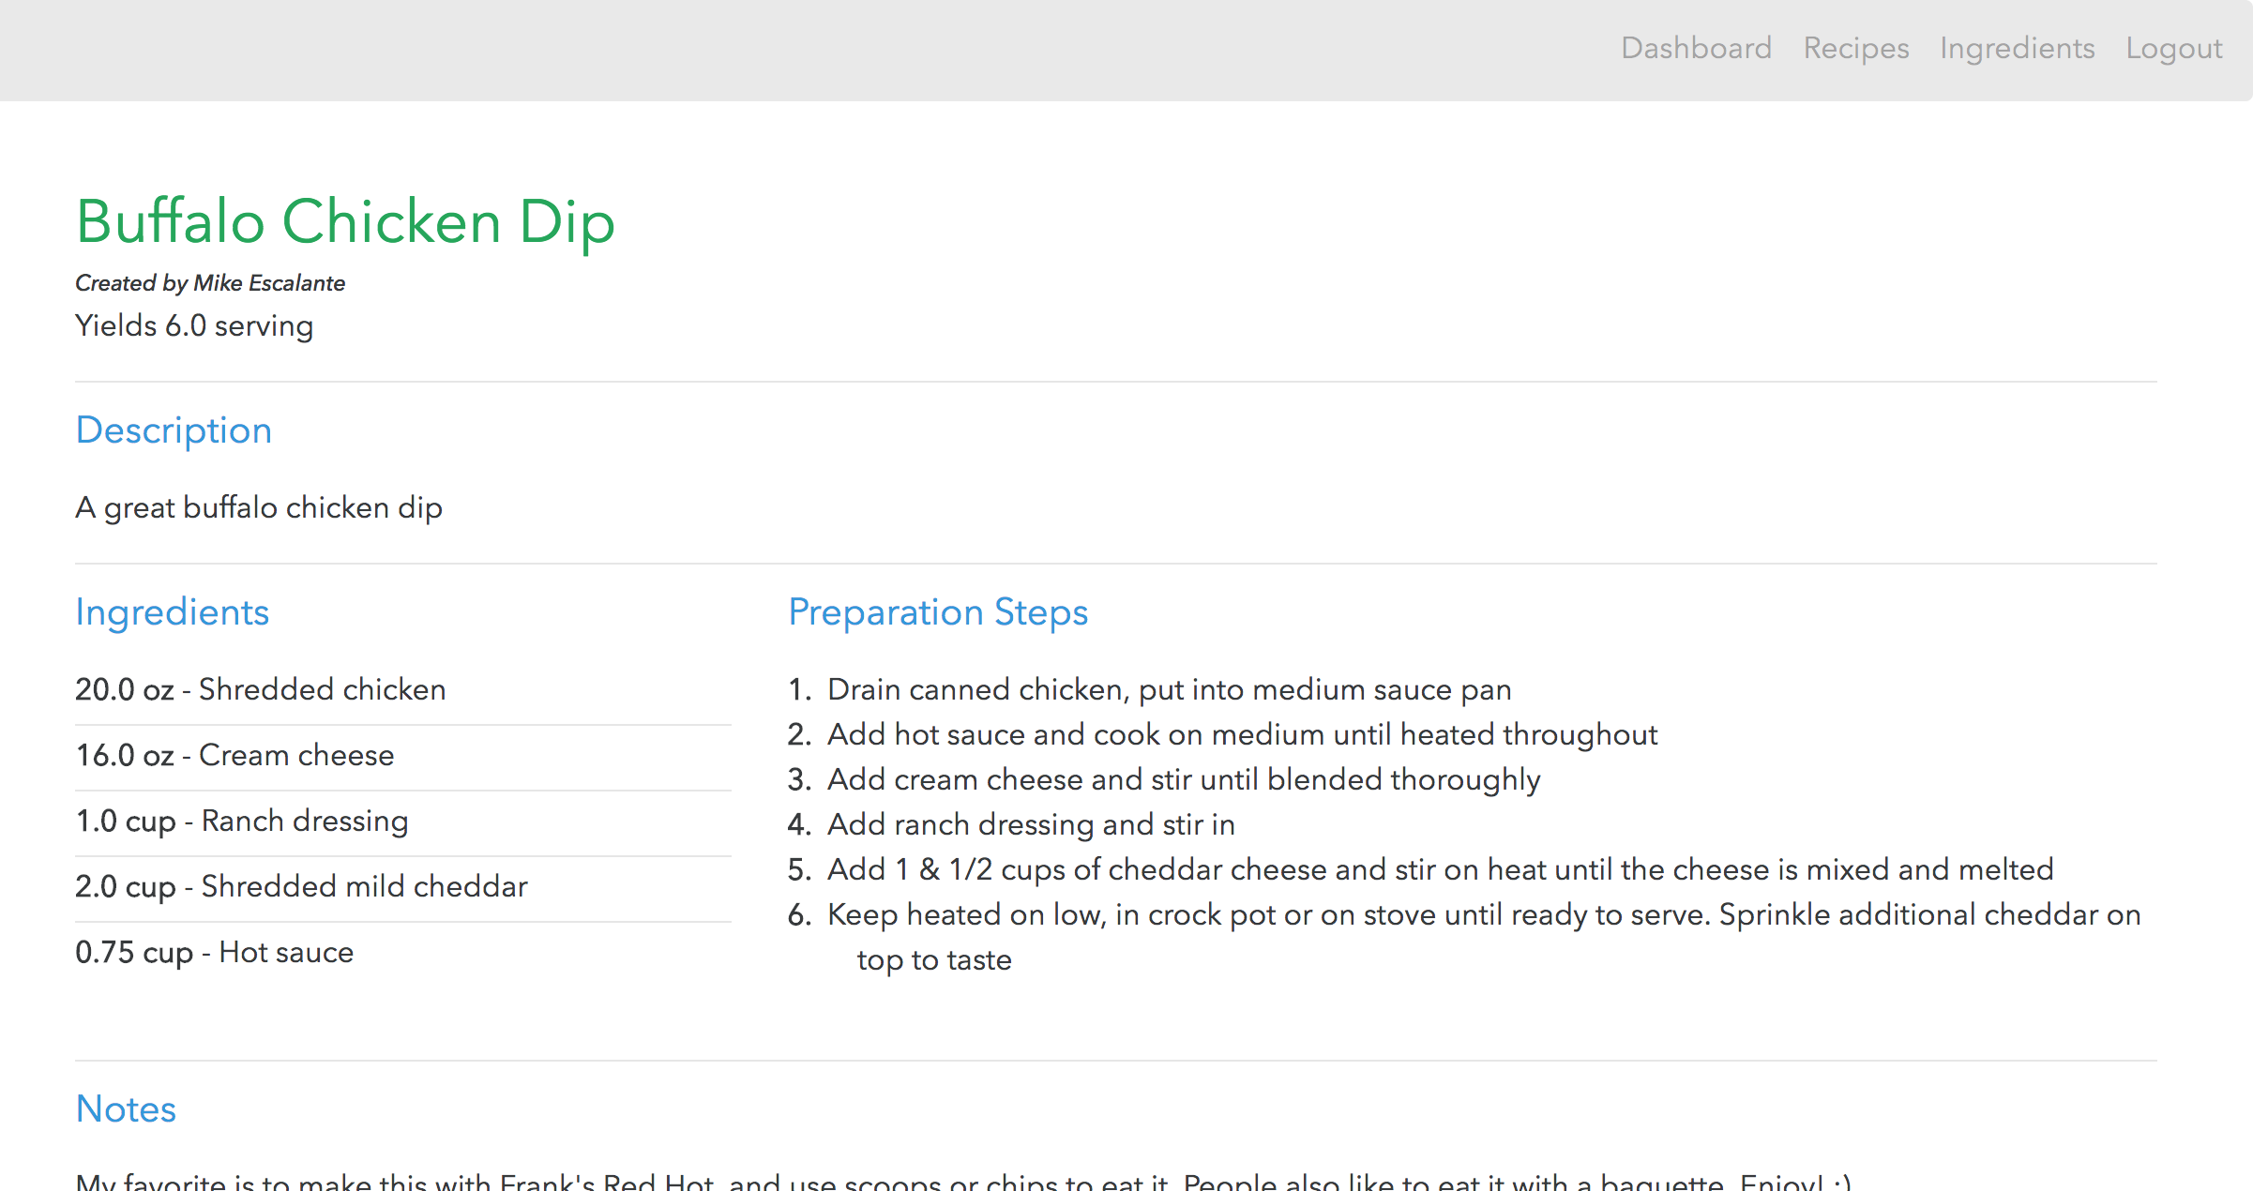Select the Shredded chicken ingredient row
The height and width of the screenshot is (1191, 2253).
(261, 690)
